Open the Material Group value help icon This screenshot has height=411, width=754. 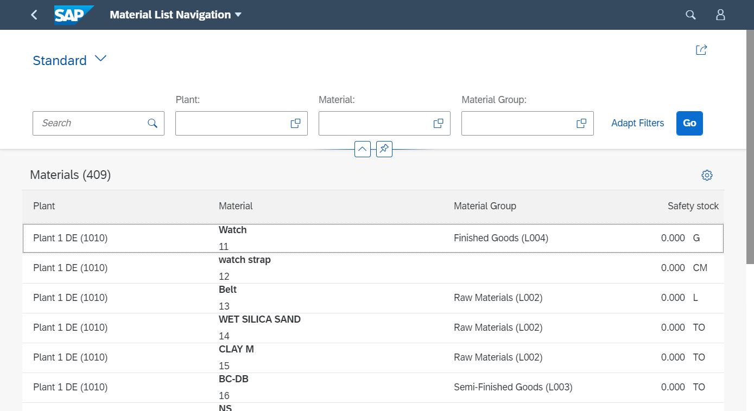(581, 123)
